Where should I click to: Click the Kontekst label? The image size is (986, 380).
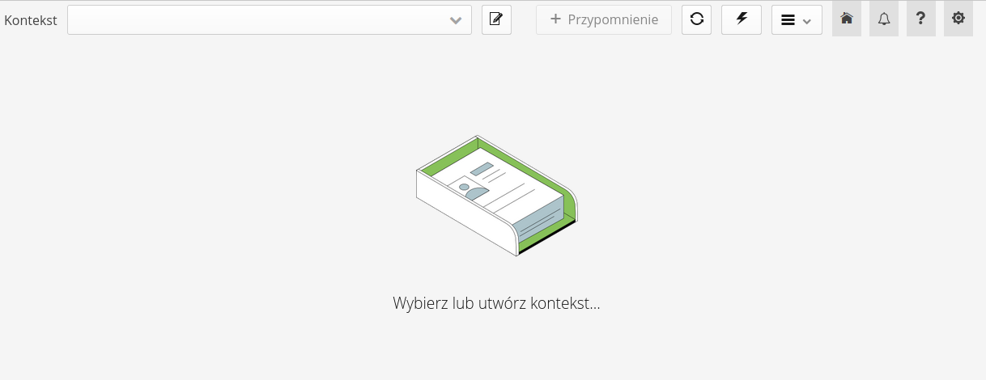click(31, 20)
